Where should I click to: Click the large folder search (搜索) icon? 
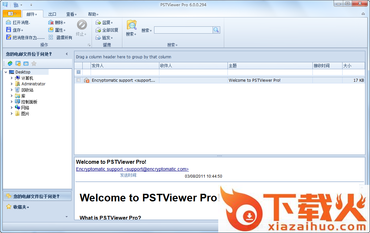coord(132,25)
